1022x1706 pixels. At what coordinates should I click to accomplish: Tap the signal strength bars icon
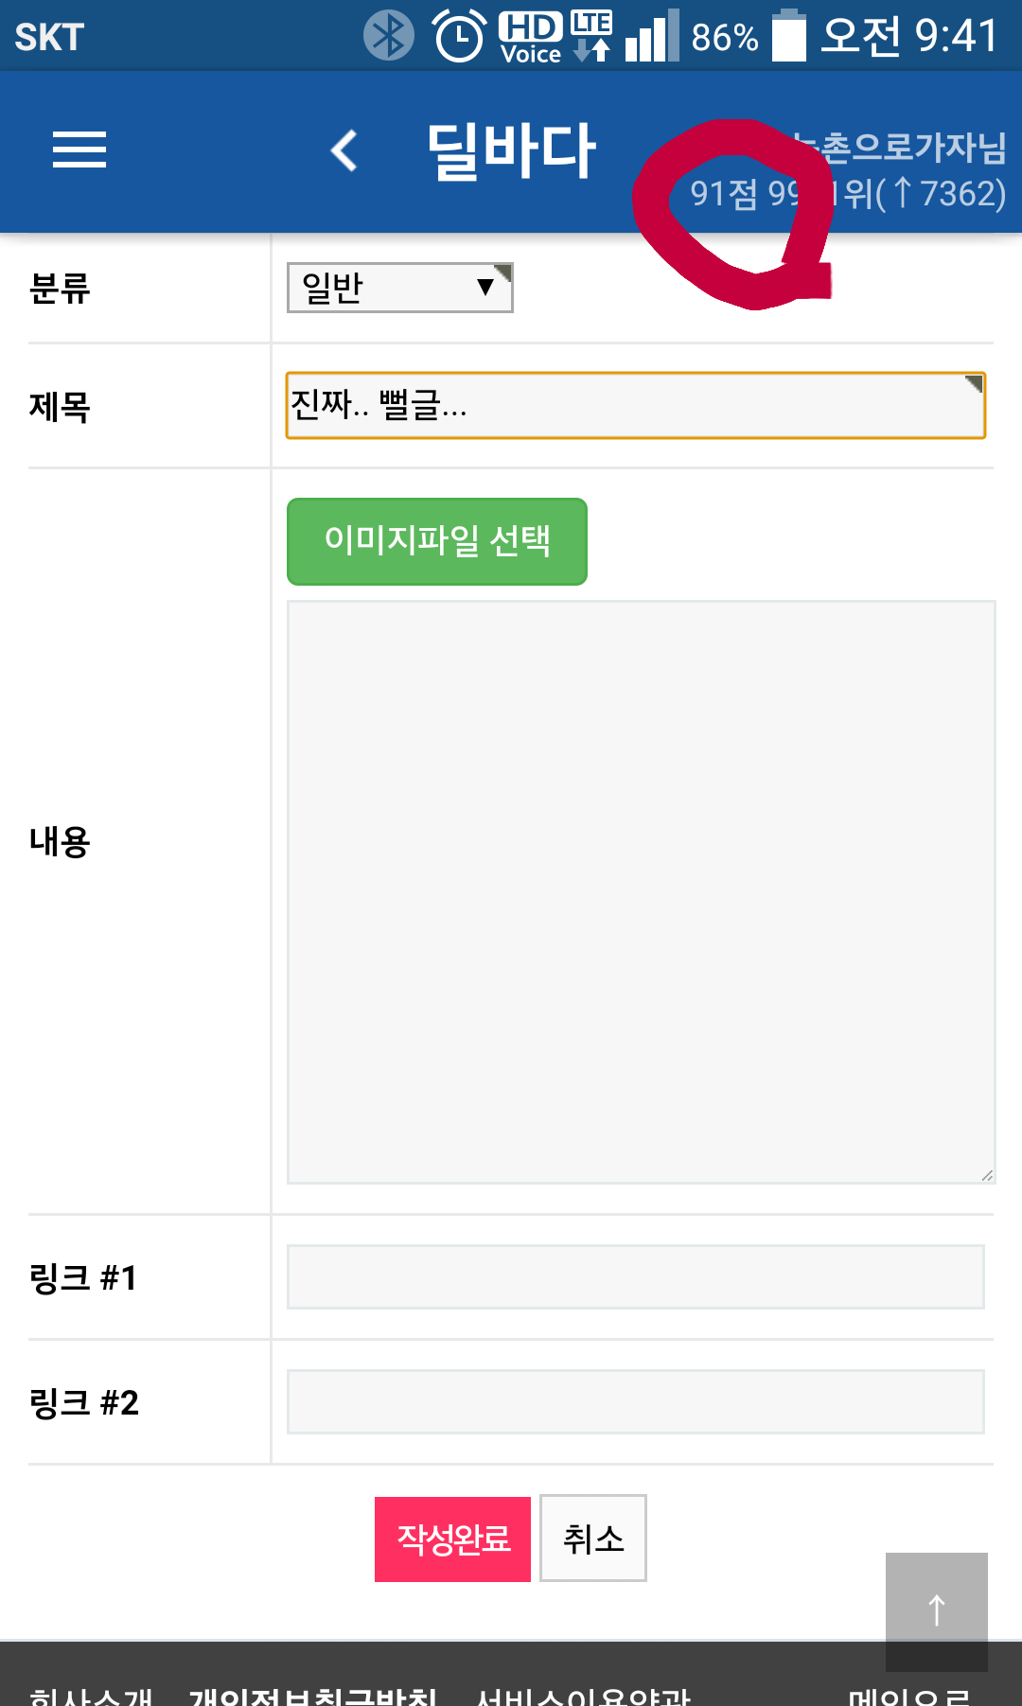(x=652, y=36)
